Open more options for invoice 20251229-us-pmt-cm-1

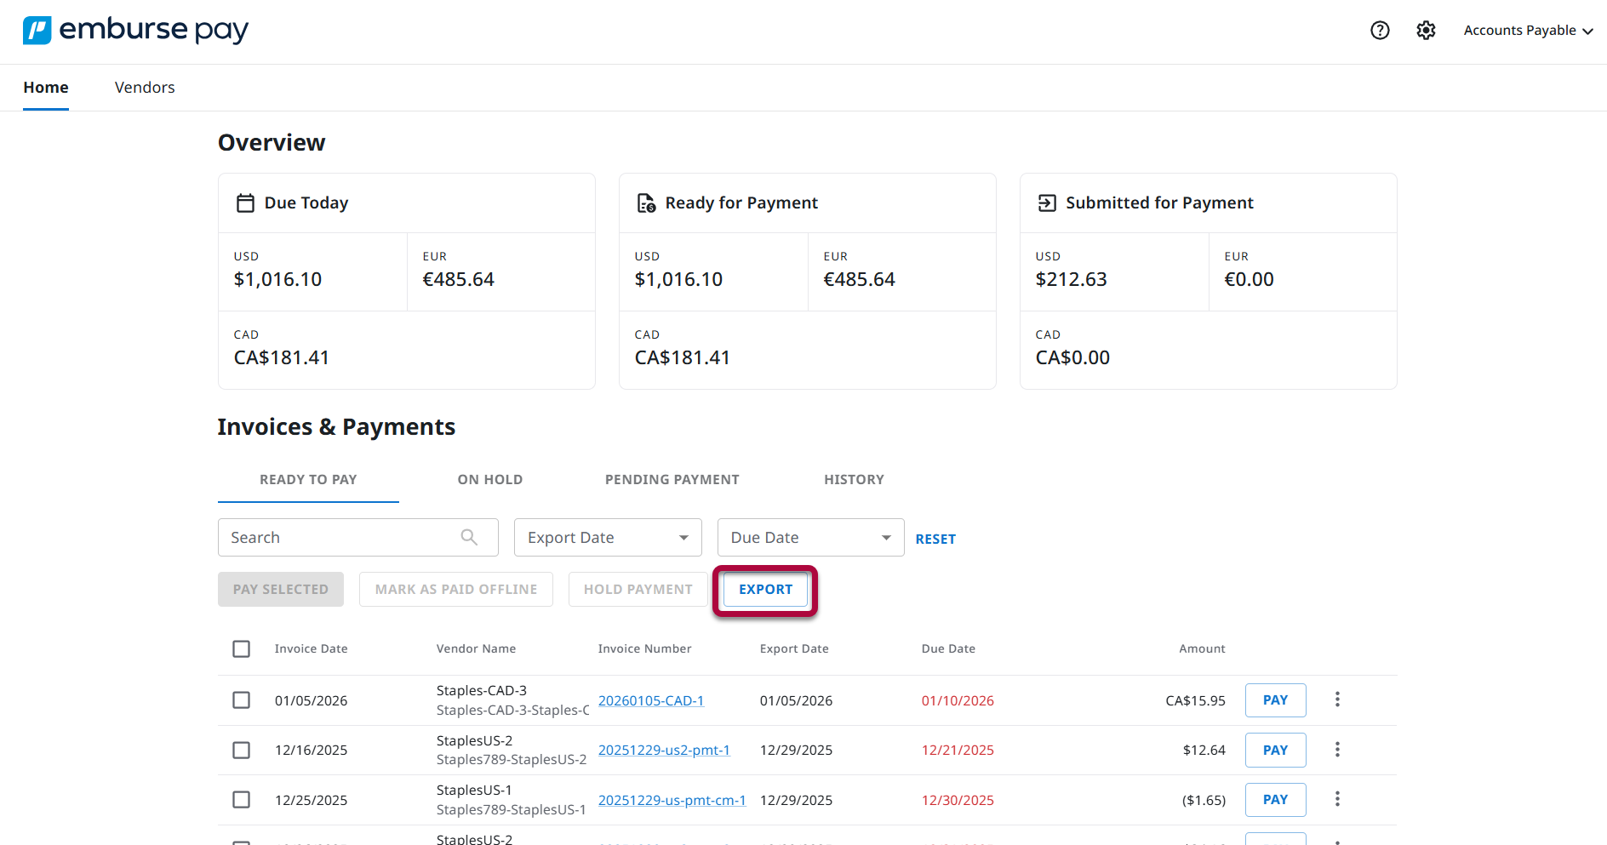(1337, 799)
